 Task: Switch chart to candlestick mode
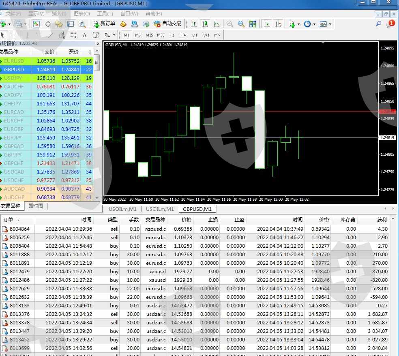[205, 24]
